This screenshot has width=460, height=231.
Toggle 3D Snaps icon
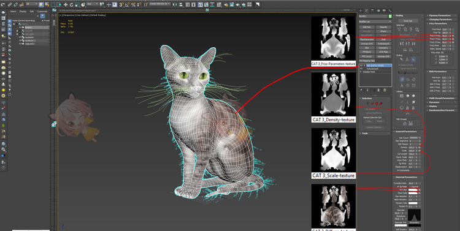[x=121, y=4]
